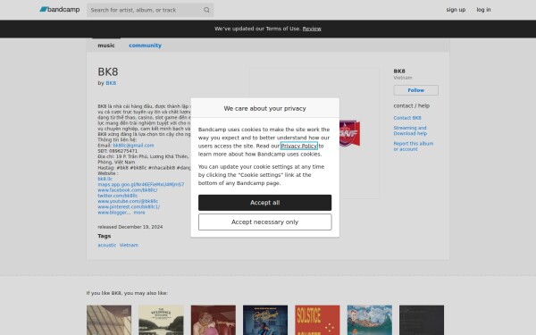Open the recommended album with lake landscape cover
536x335 pixels.
click(x=161, y=320)
